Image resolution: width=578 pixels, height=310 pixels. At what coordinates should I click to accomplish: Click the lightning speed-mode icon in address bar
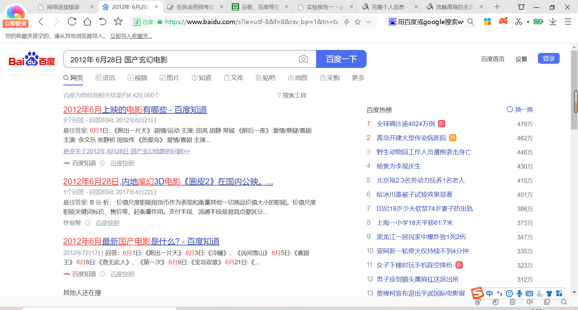click(x=346, y=22)
